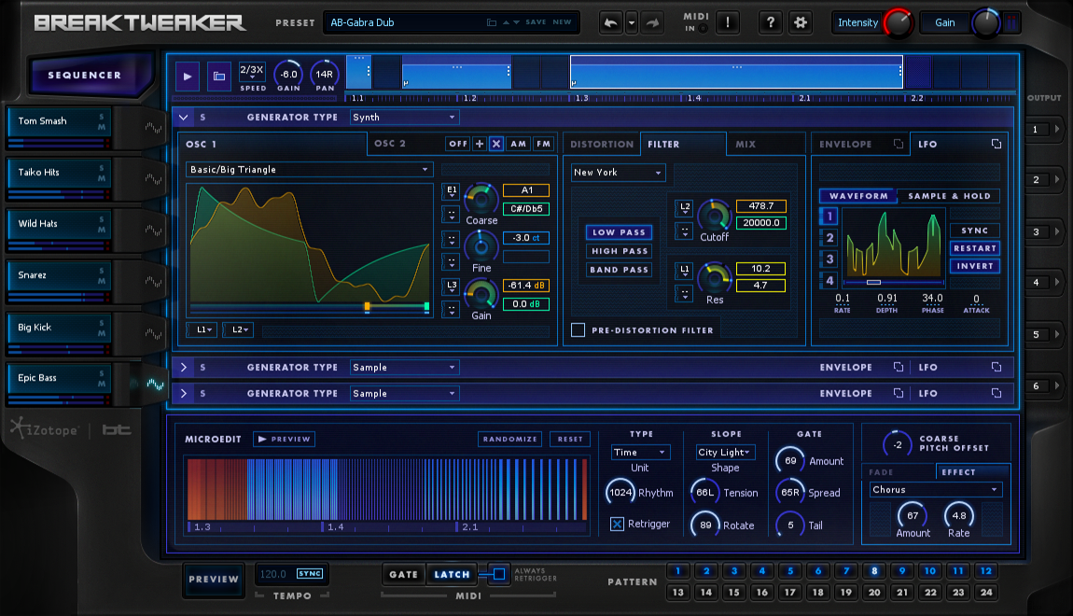Toggle the Always Retrigger checkbox
Viewport: 1073px width, 616px height.
click(x=499, y=574)
